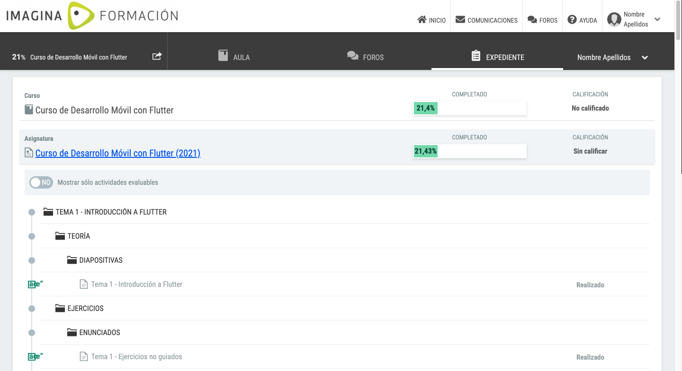Click course title in dark header bar

click(x=79, y=57)
